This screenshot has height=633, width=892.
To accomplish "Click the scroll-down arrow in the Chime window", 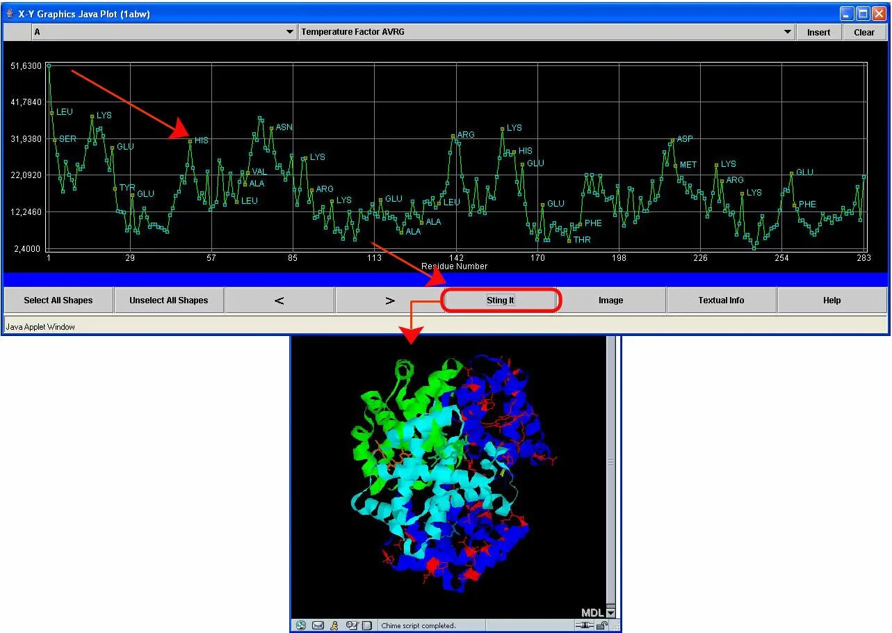I will point(611,613).
